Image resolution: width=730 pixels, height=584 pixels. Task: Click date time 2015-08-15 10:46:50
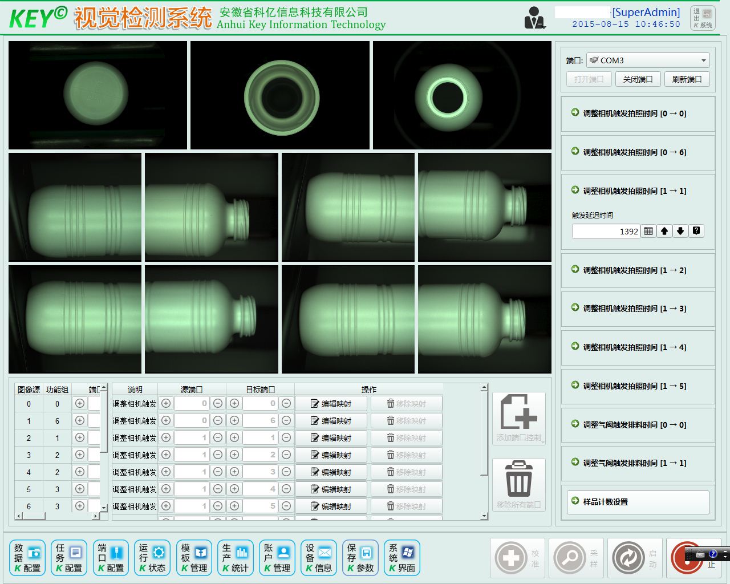(x=626, y=25)
